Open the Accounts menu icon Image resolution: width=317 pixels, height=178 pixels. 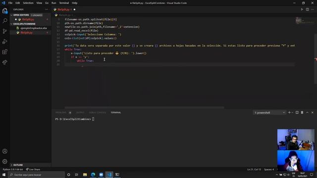point(5,151)
